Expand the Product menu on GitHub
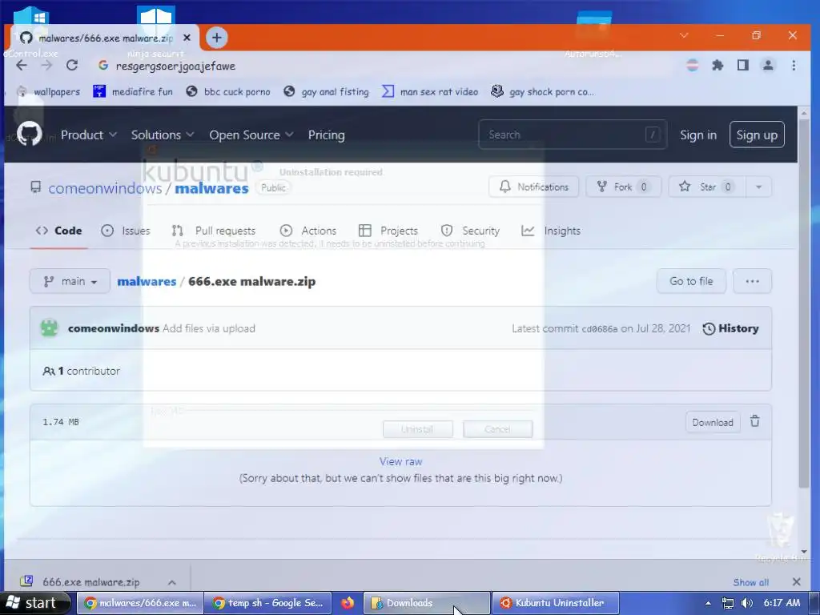Image resolution: width=820 pixels, height=615 pixels. [88, 135]
